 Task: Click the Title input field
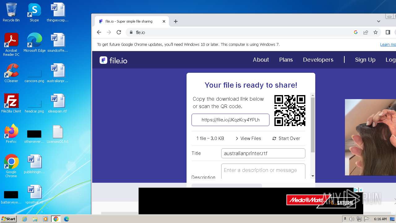263,153
